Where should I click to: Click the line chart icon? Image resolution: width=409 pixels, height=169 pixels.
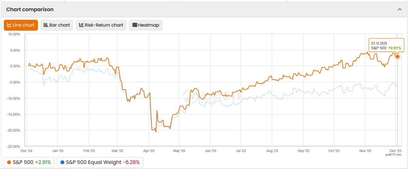[9, 25]
